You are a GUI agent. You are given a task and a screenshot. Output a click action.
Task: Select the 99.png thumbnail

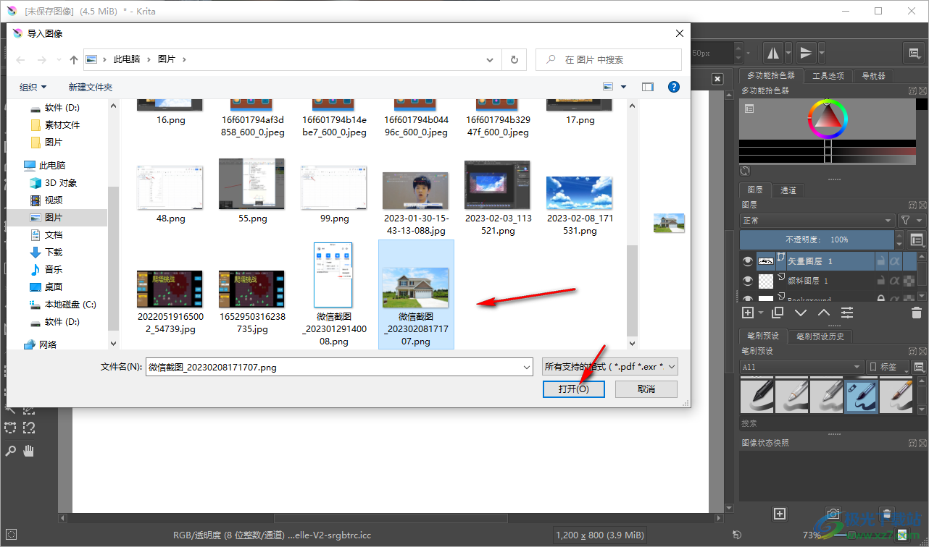tap(334, 187)
